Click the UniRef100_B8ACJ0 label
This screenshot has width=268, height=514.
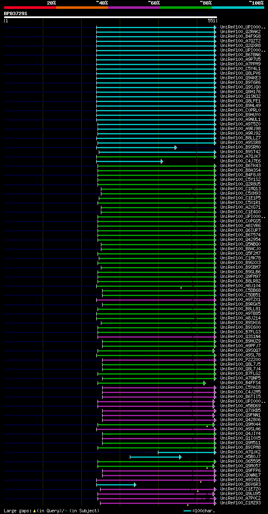240,249
